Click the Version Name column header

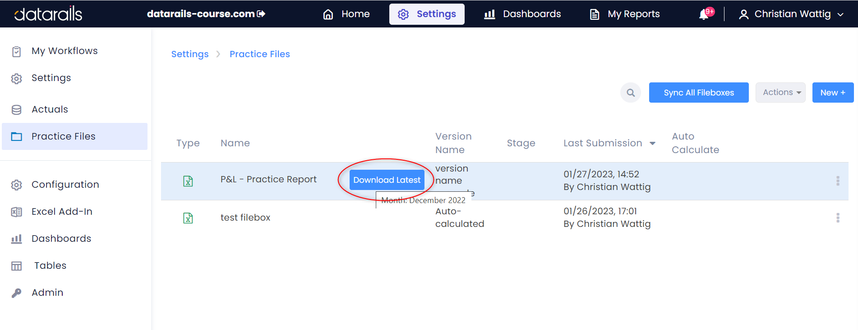pos(453,143)
